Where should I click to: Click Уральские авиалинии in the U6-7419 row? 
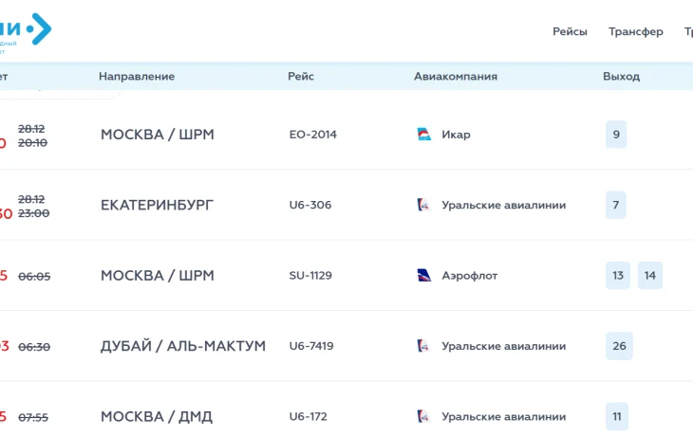(504, 346)
